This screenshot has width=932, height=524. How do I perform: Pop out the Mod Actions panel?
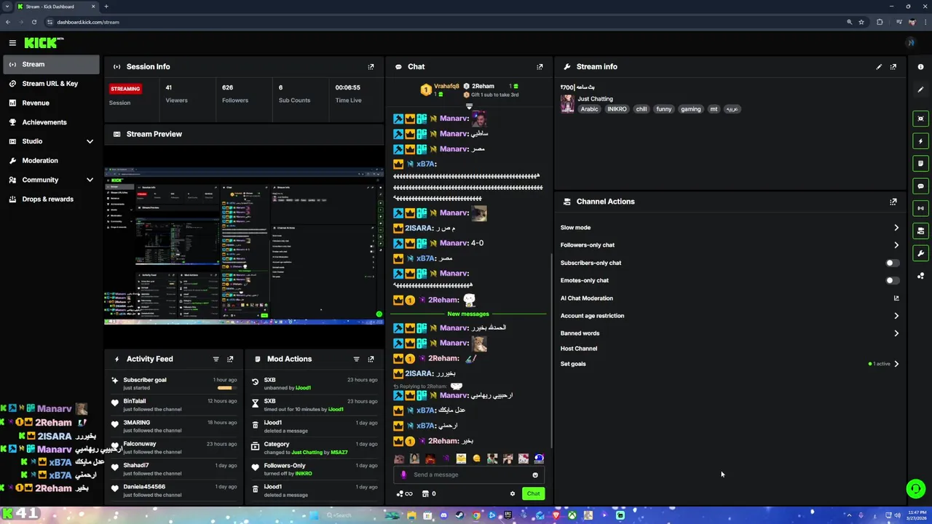[x=371, y=359]
